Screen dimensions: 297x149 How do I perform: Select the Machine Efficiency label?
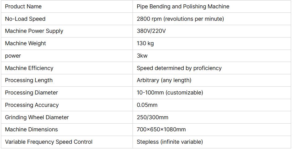point(29,68)
